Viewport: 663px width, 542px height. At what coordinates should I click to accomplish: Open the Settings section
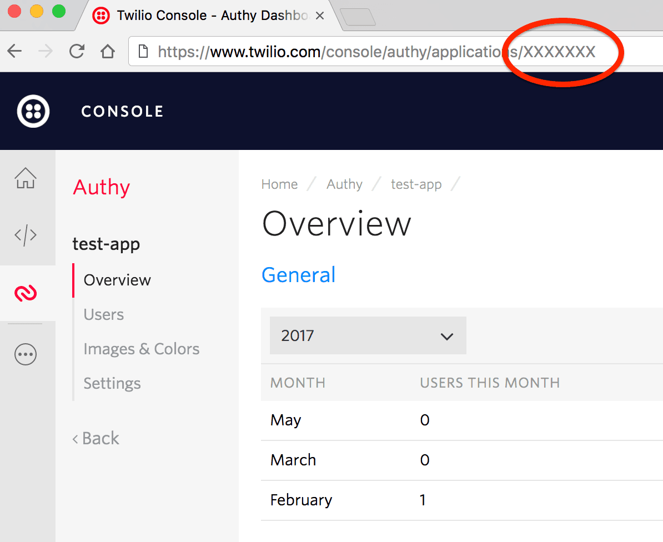click(x=112, y=383)
